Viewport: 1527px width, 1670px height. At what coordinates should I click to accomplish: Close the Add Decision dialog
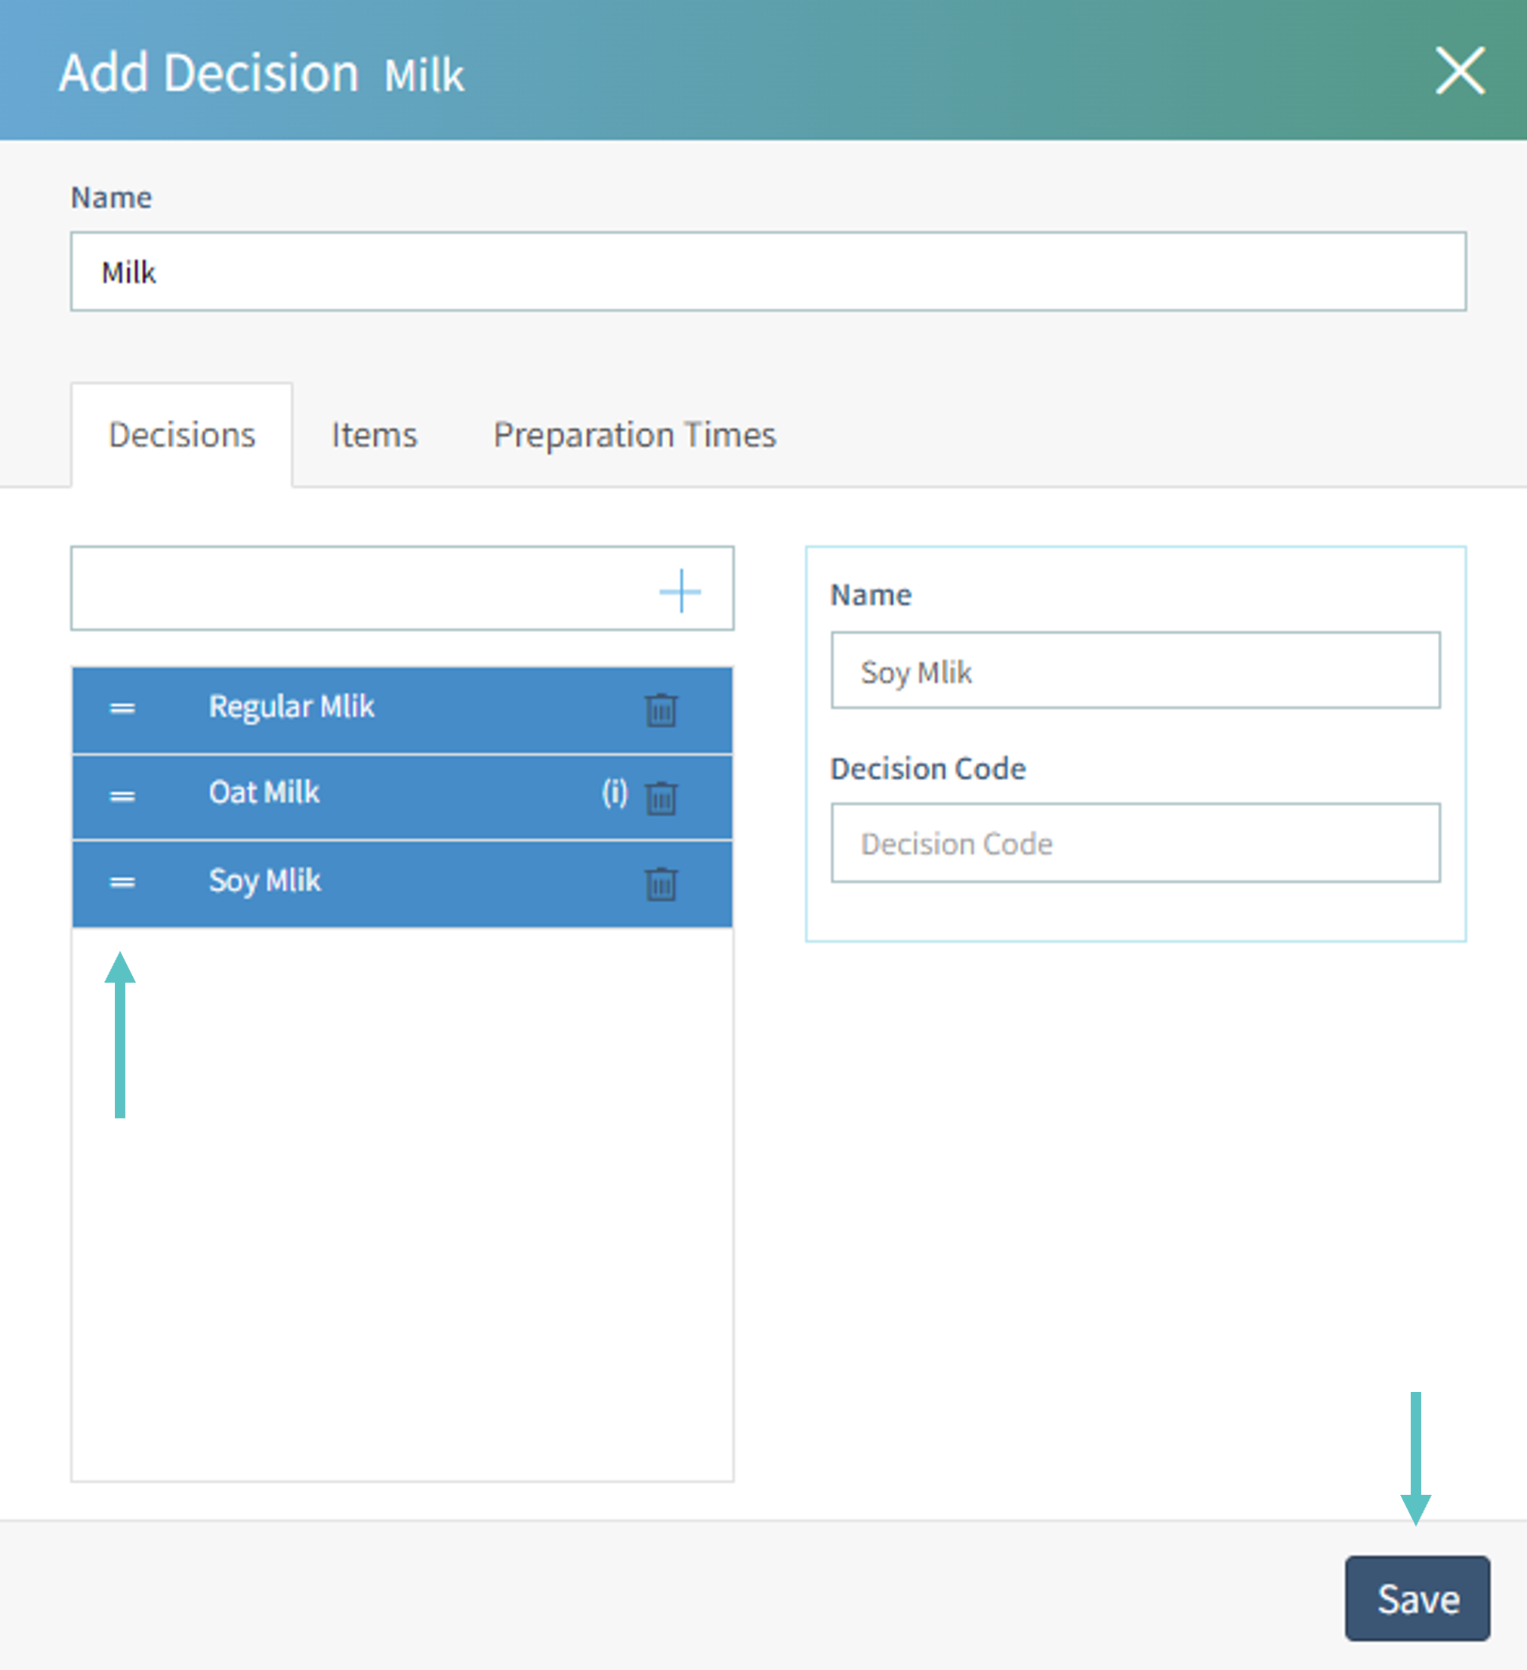(1459, 70)
